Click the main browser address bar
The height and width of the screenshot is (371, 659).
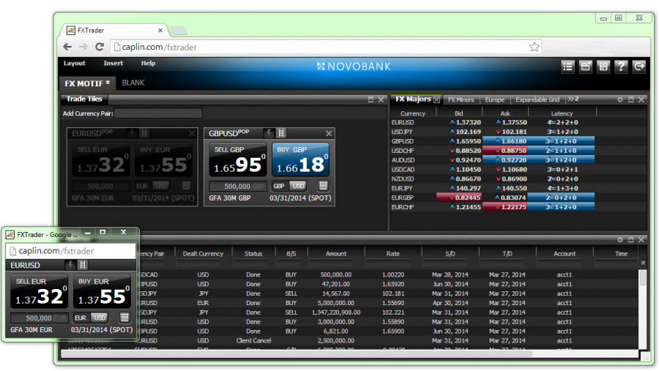326,47
